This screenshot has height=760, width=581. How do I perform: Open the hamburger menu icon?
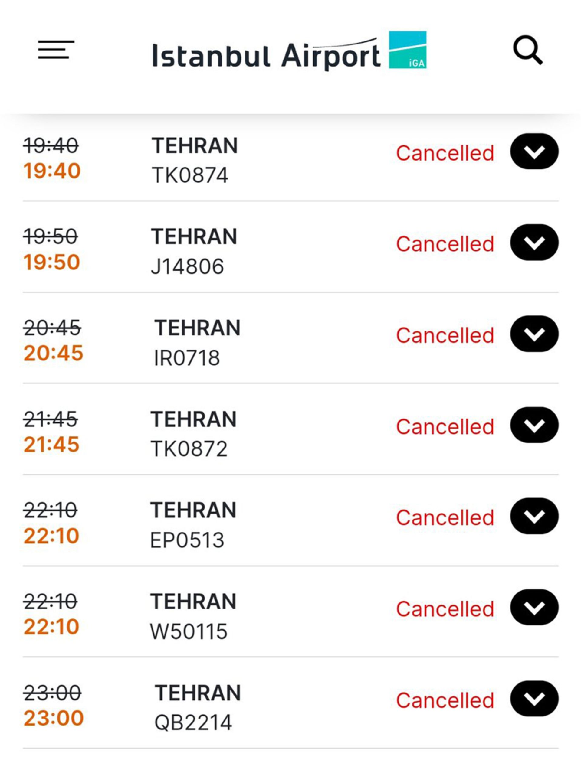click(56, 50)
